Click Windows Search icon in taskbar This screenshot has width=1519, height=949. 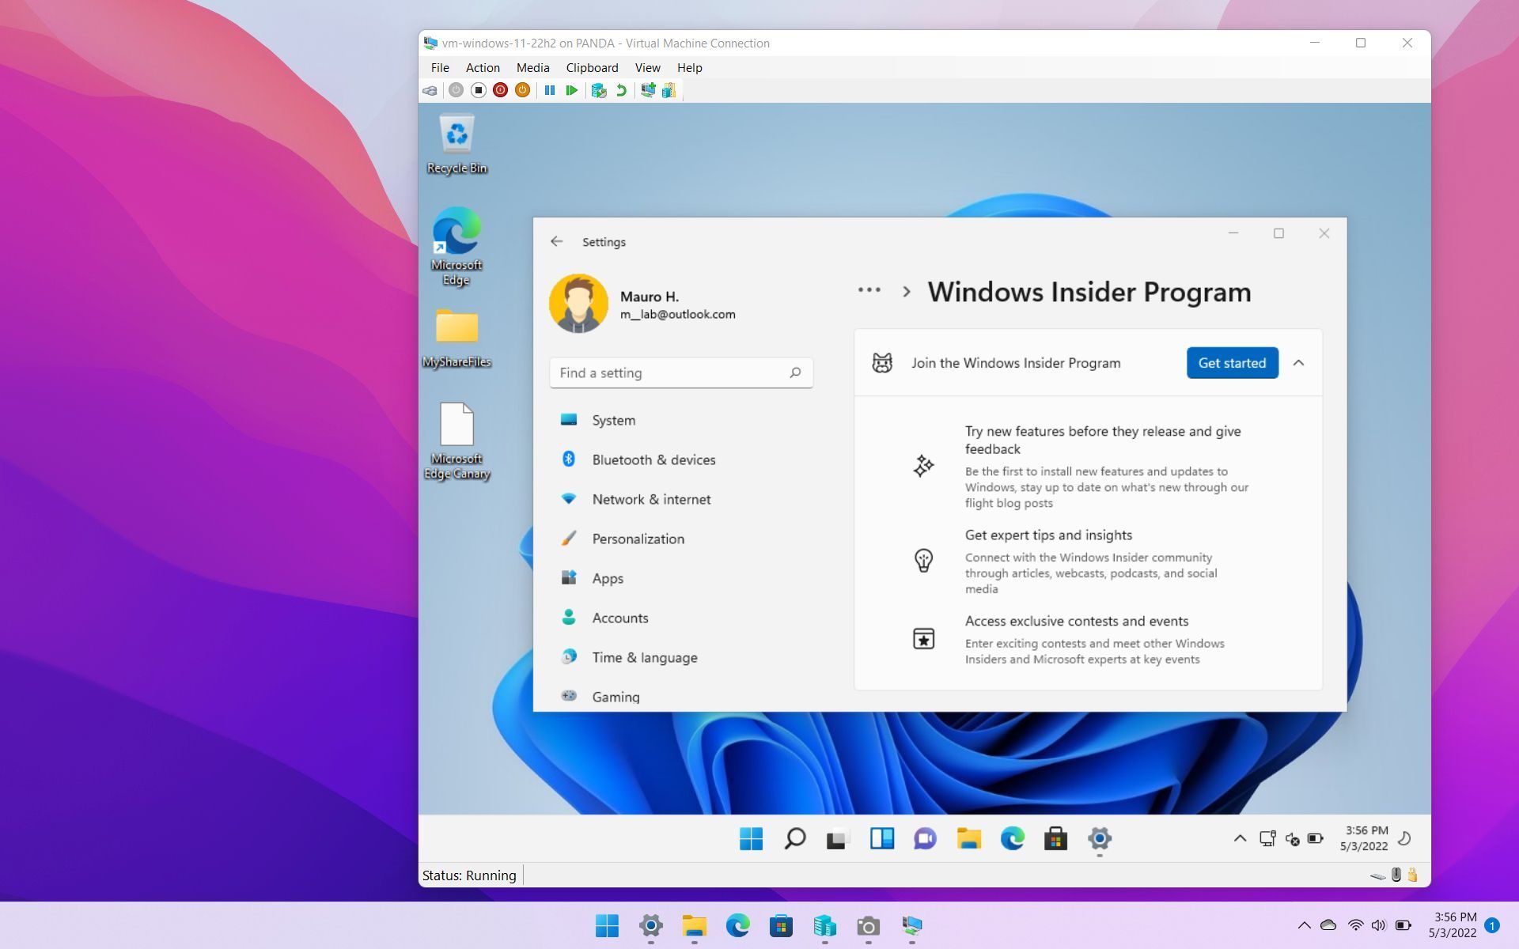coord(794,838)
